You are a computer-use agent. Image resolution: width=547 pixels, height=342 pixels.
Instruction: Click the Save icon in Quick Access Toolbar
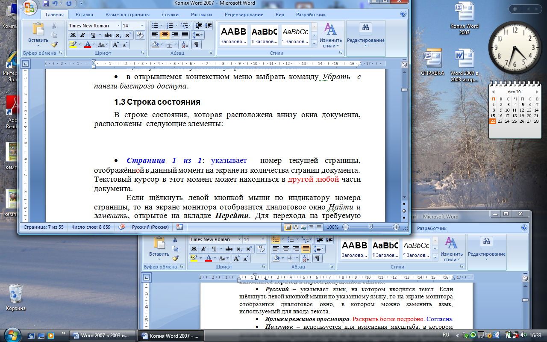(x=45, y=3)
